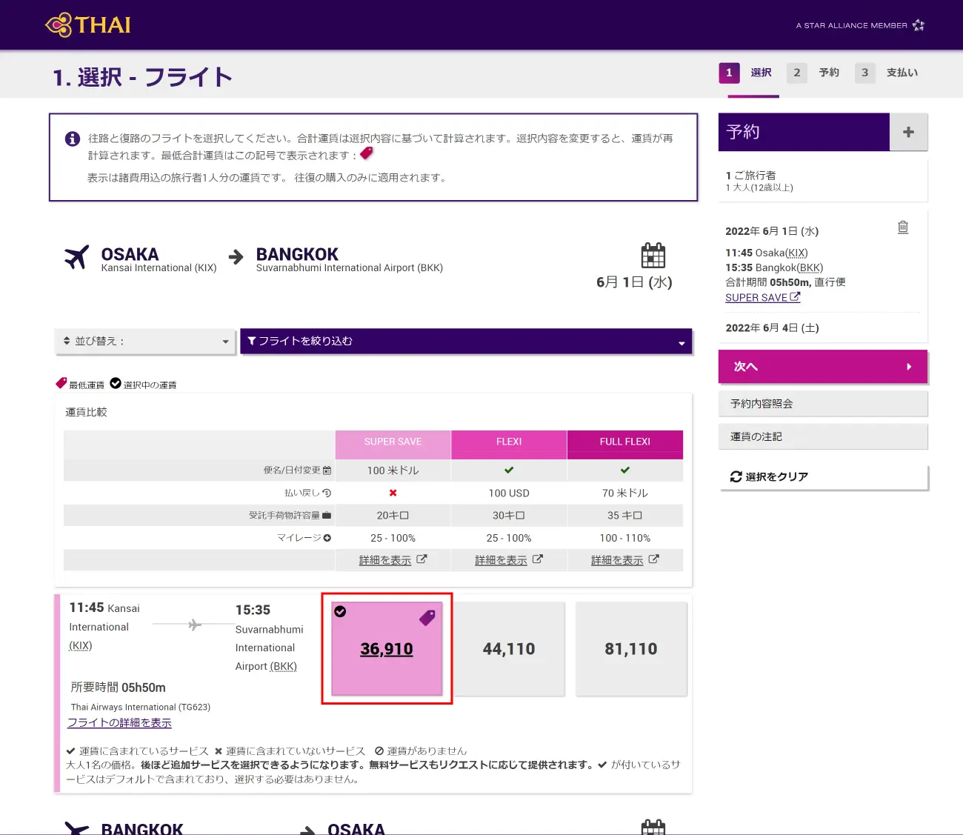This screenshot has width=963, height=835.
Task: Select the 36,910 Super Save fare
Action: (x=387, y=649)
